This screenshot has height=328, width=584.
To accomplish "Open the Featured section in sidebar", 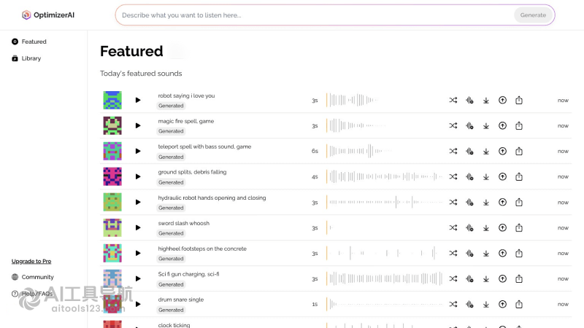I will [x=29, y=42].
